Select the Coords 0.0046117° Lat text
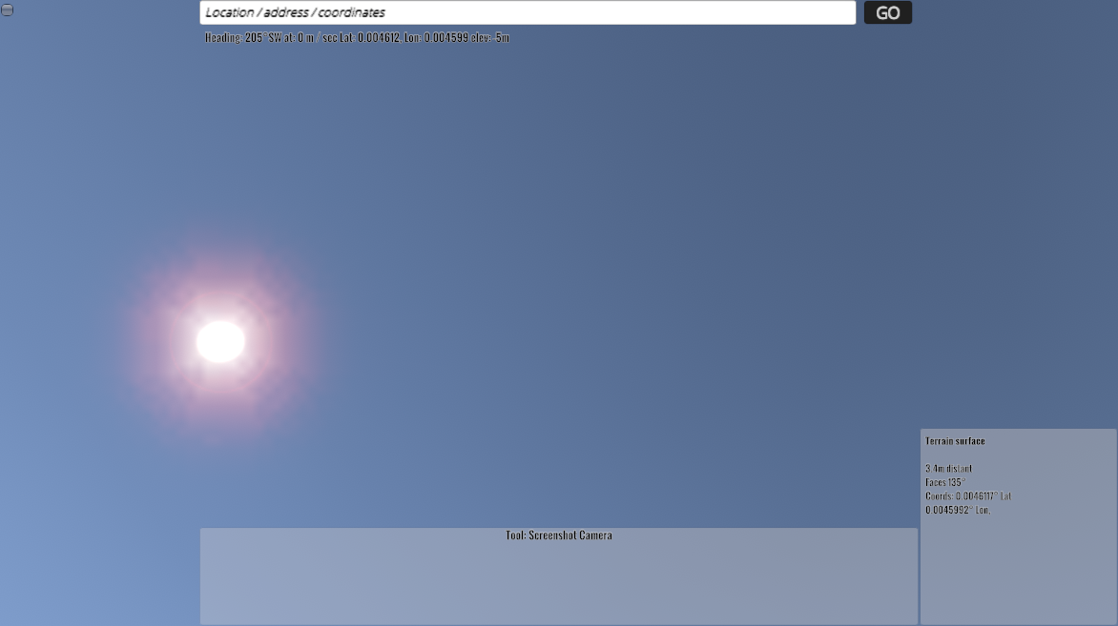 tap(967, 496)
